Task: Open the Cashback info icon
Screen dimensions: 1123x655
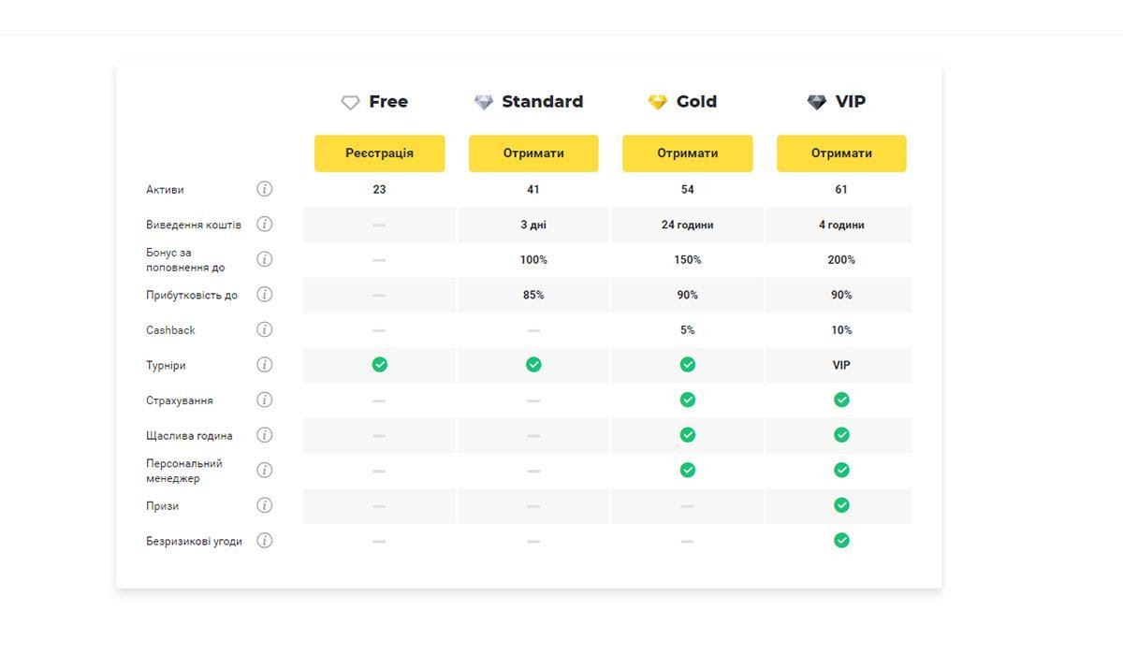Action: (264, 329)
